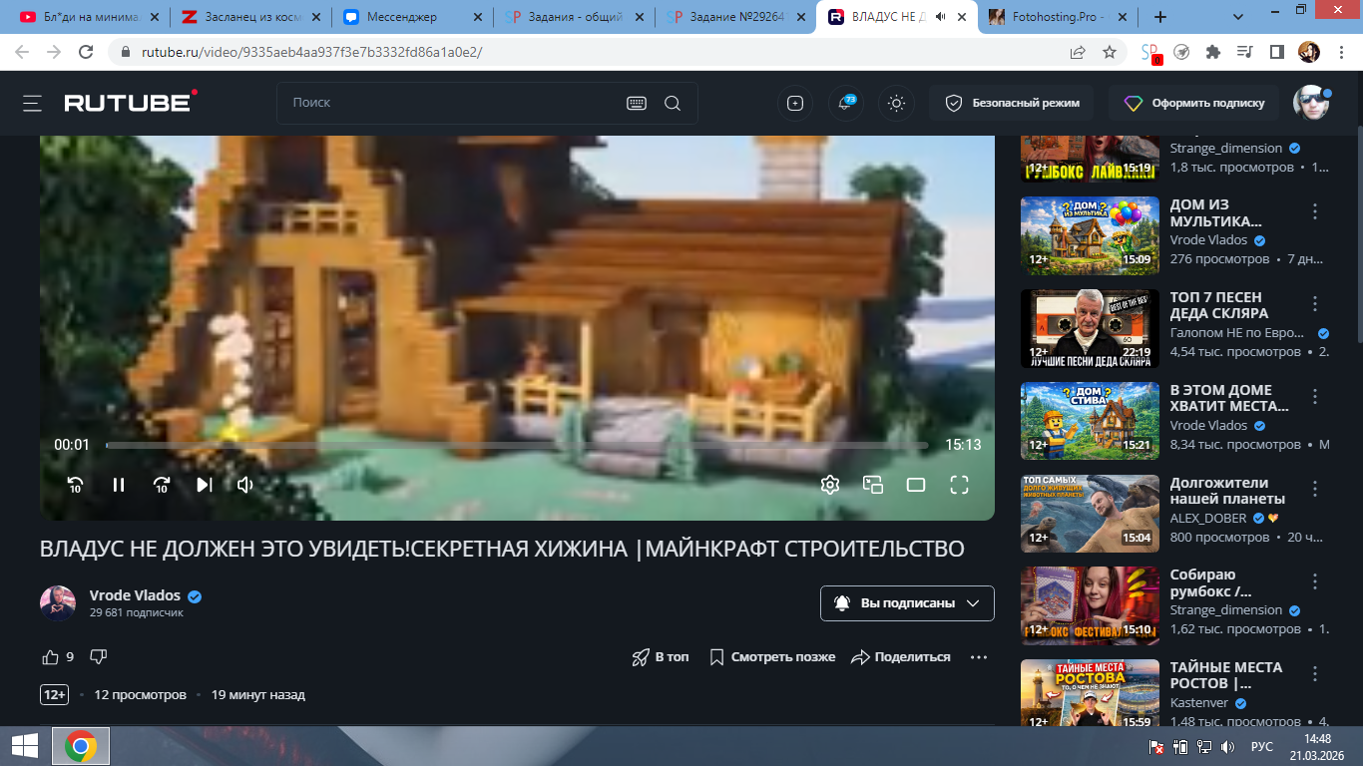Open the Rutube hamburger side menu
1363x766 pixels.
(x=33, y=103)
